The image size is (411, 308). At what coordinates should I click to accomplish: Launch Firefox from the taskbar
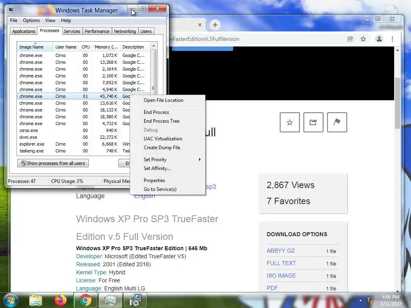[61, 300]
